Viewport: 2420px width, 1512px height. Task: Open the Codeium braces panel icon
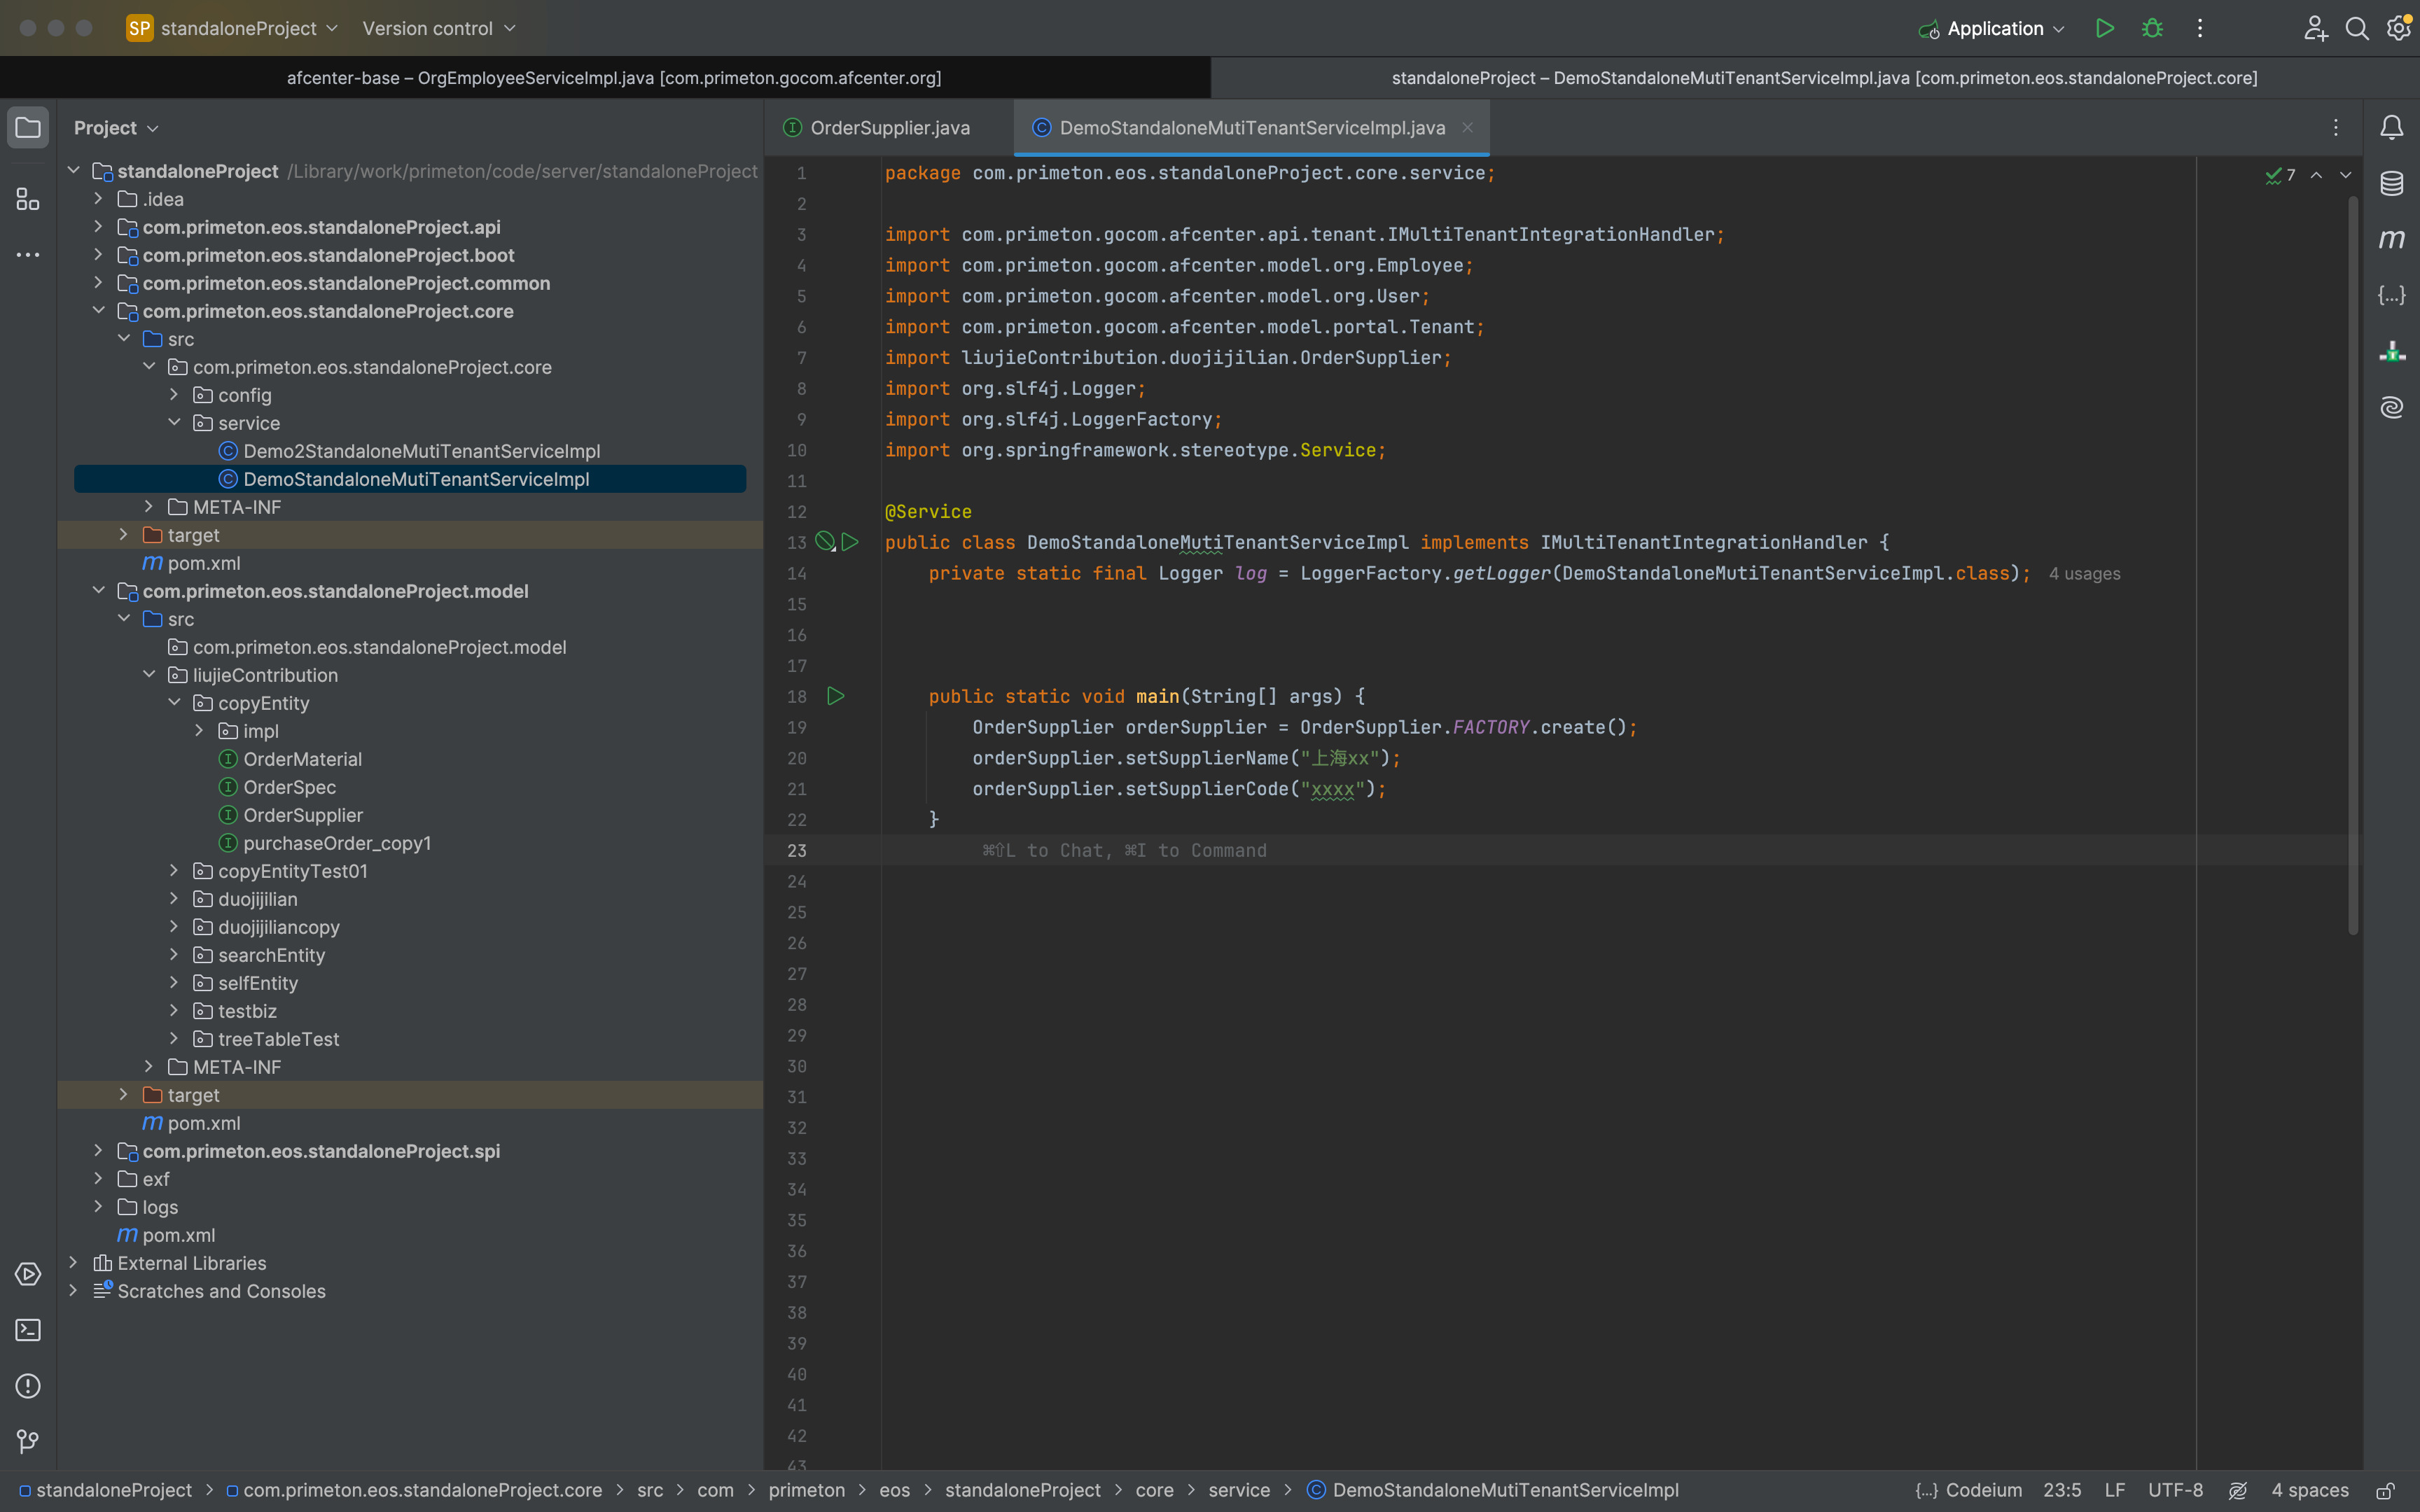tap(2392, 296)
